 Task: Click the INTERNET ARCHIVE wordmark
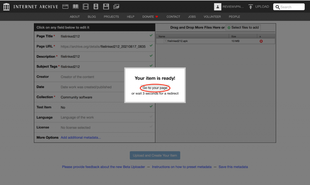[36, 7]
